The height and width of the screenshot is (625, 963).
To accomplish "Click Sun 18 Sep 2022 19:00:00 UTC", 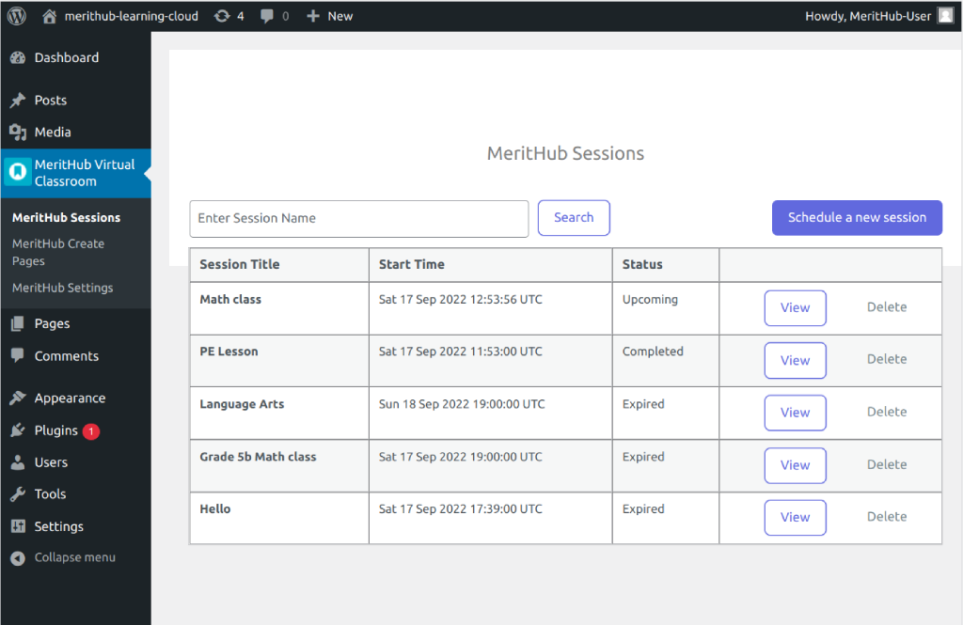I will 462,404.
